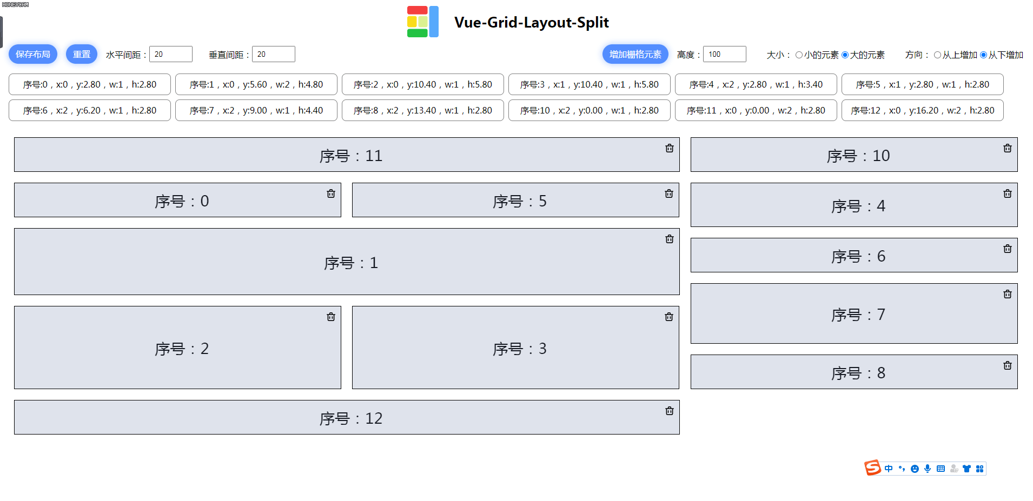The height and width of the screenshot is (501, 1033).
Task: Select the 序号：1 grid block label
Action: 351,263
